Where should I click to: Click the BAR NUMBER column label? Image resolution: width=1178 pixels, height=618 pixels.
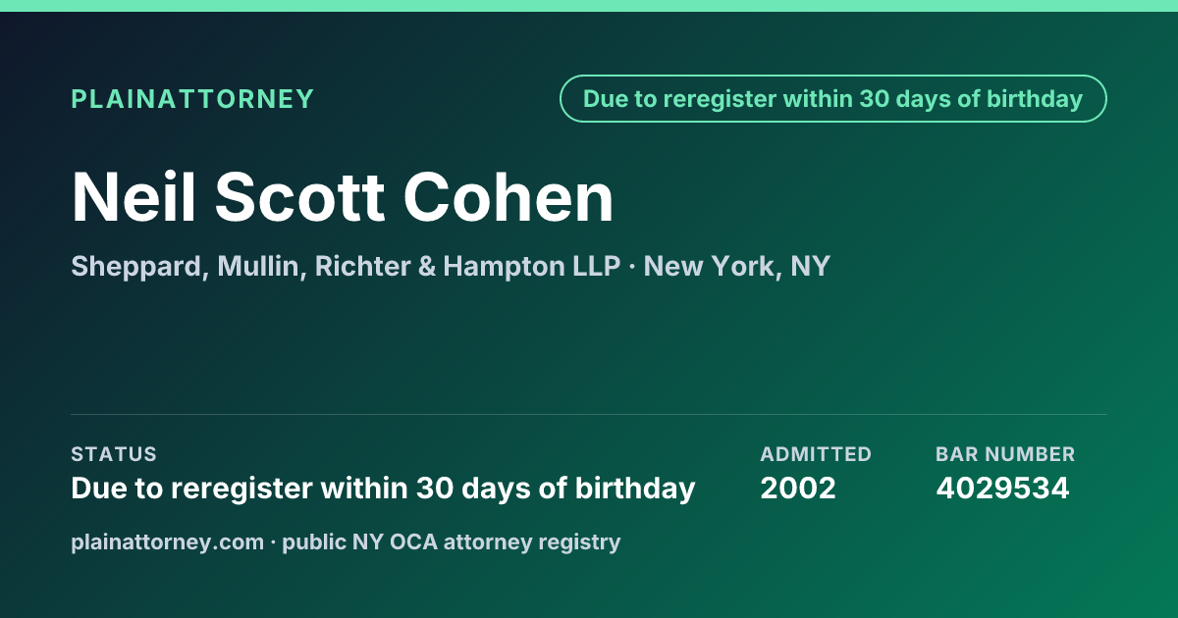click(1005, 454)
